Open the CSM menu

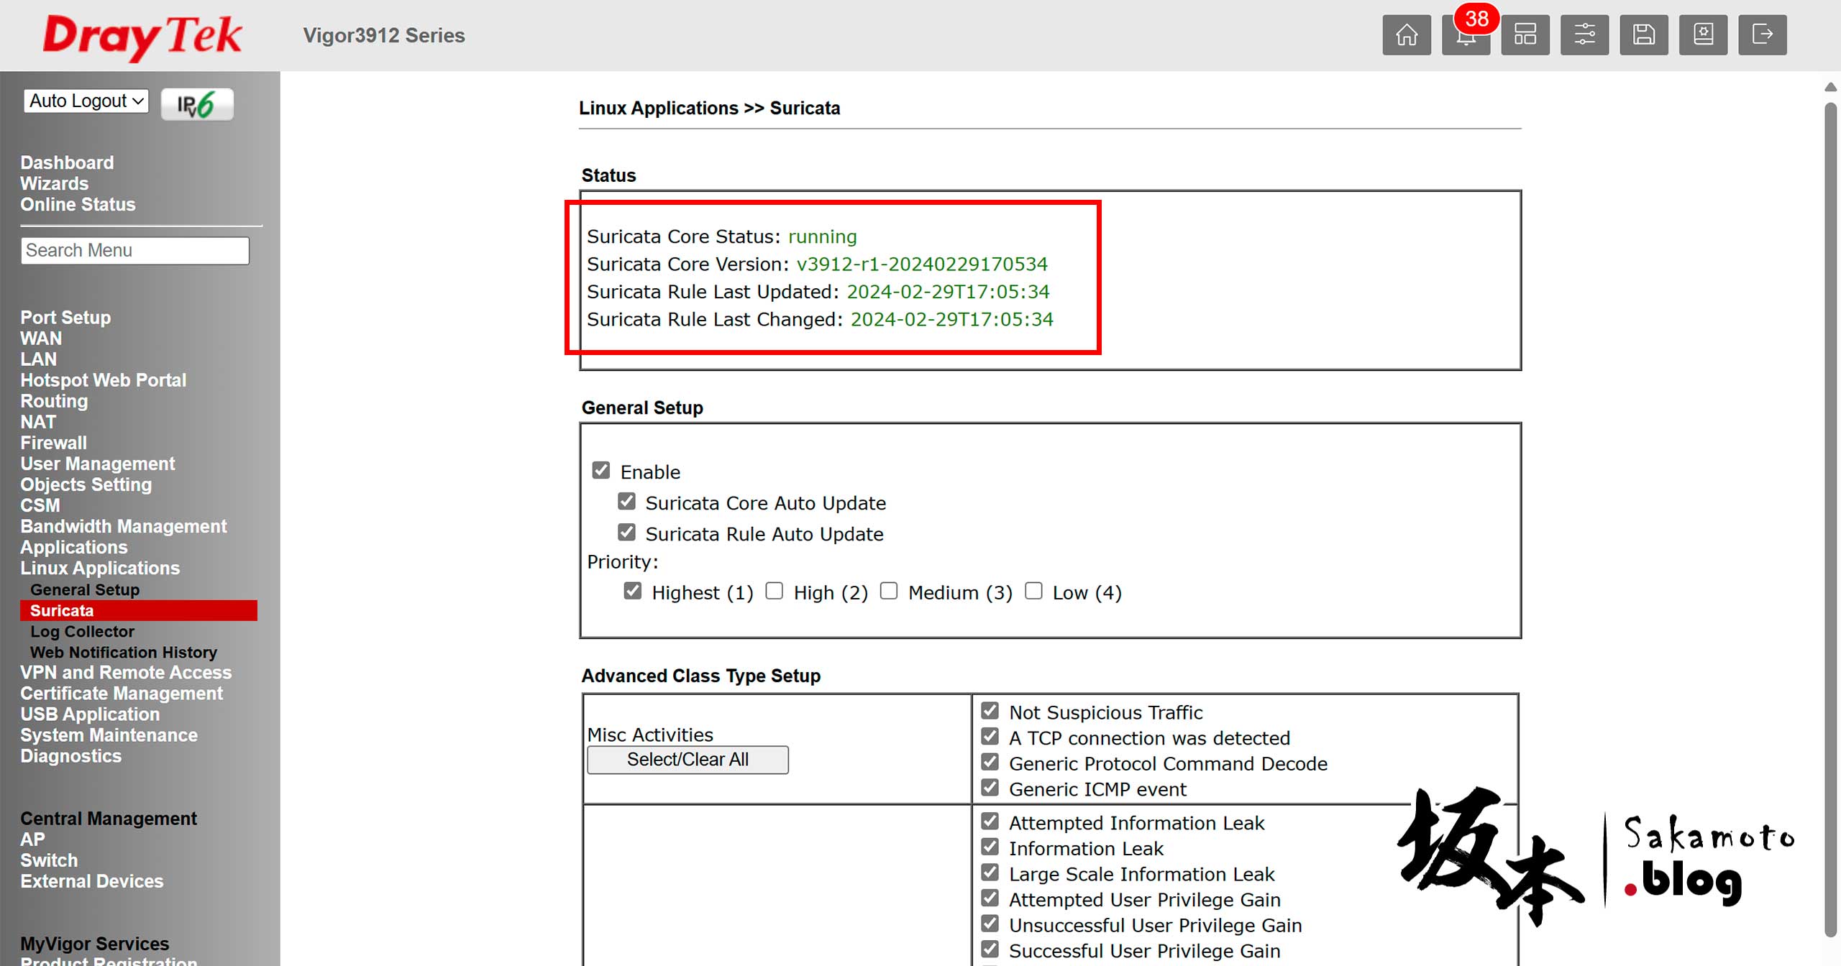click(x=40, y=505)
